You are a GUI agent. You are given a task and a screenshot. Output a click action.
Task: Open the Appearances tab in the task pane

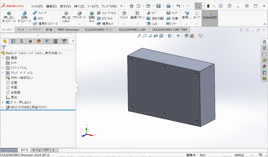tap(264, 66)
